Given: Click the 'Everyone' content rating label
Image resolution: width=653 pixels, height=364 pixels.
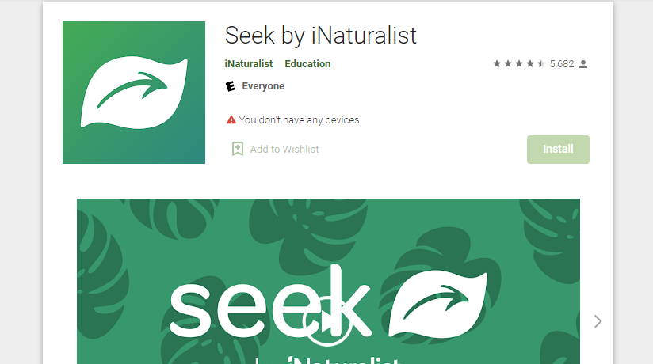Looking at the screenshot, I should coord(263,86).
